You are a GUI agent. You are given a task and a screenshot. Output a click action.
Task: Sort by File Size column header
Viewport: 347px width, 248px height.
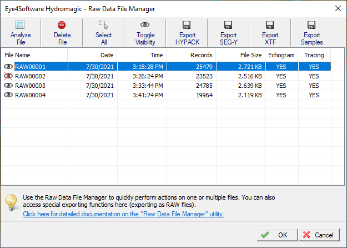pyautogui.click(x=240, y=55)
